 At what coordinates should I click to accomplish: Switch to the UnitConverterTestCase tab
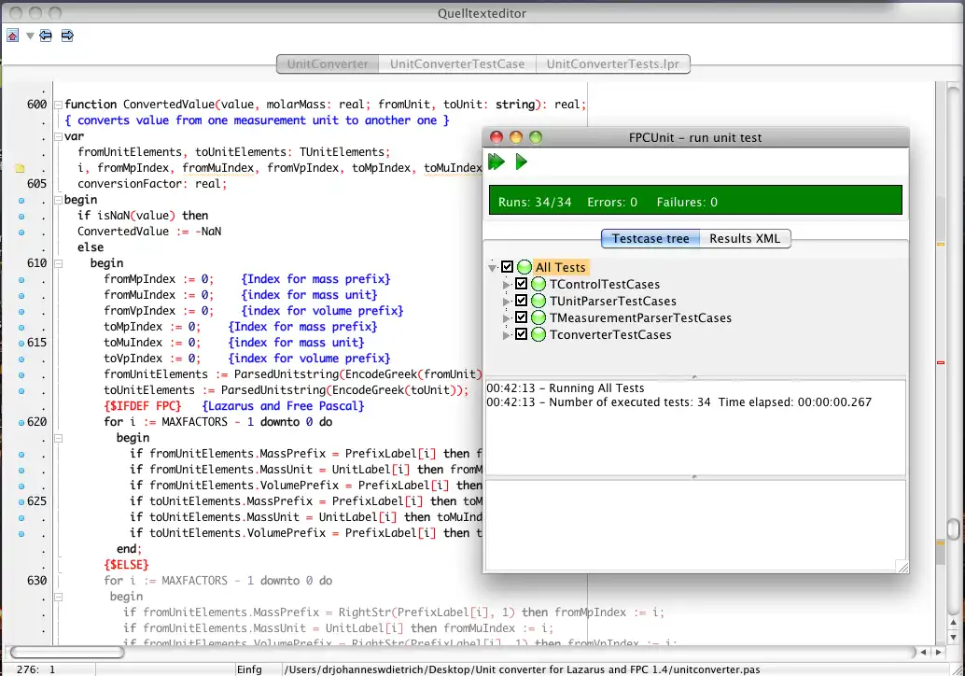(x=457, y=64)
